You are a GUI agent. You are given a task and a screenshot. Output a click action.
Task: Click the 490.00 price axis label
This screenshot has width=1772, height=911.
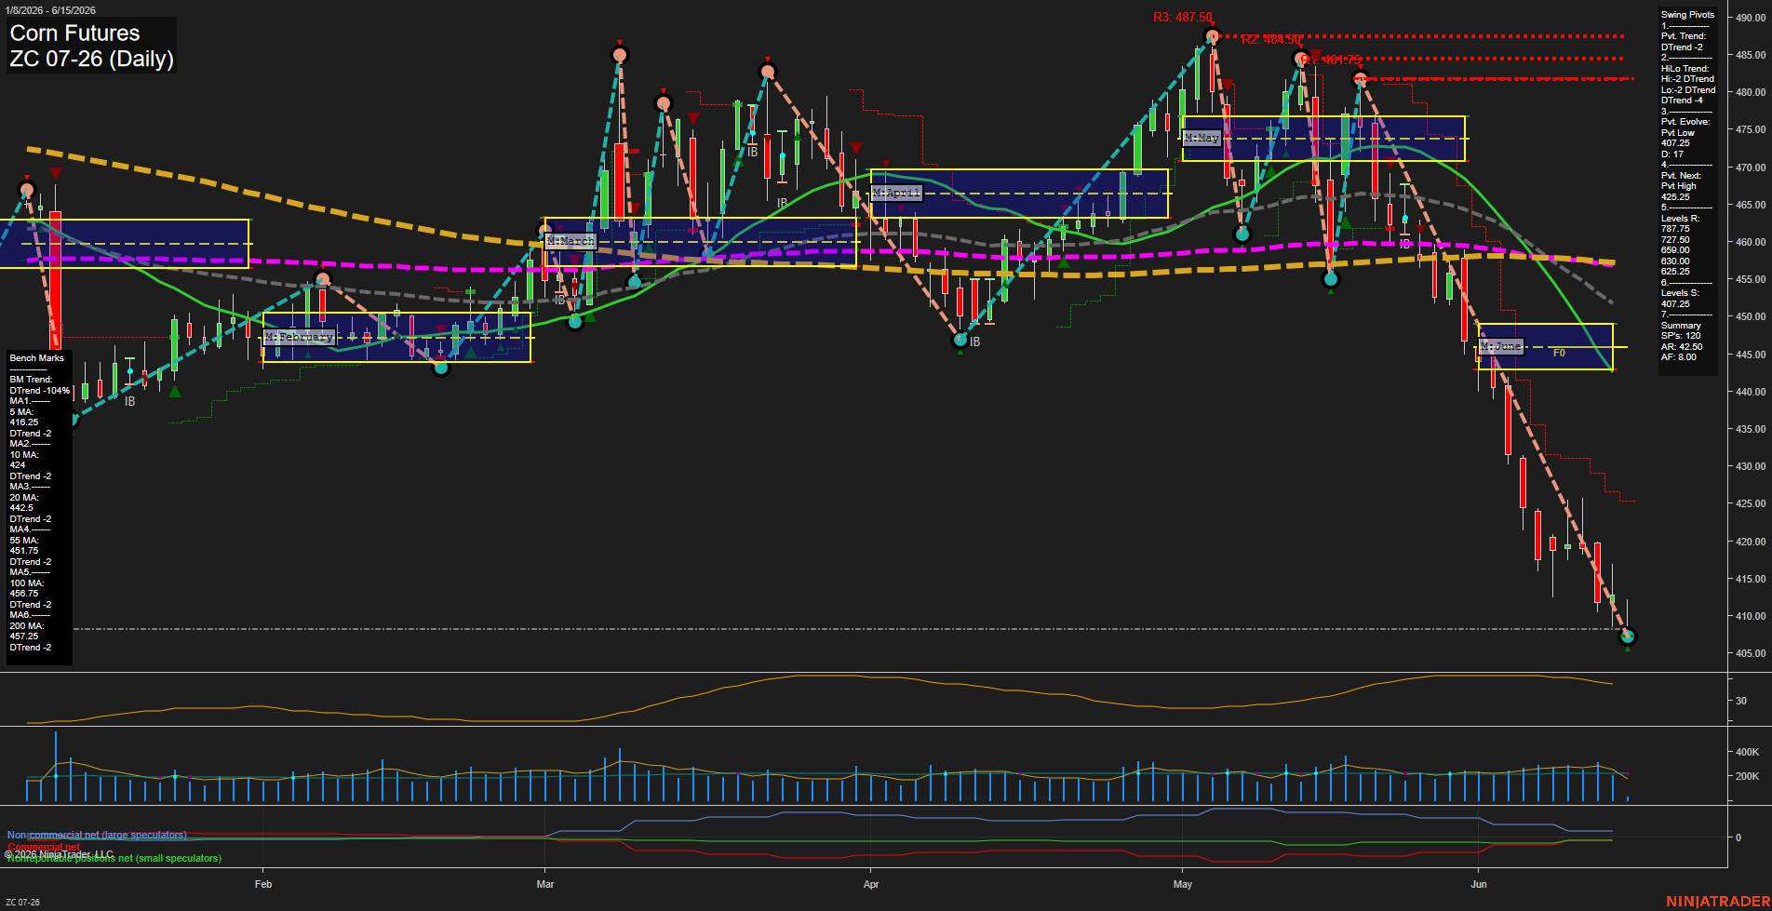(x=1750, y=18)
